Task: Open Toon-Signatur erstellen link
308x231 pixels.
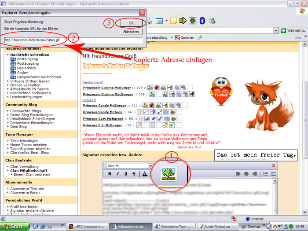Action: point(30,149)
